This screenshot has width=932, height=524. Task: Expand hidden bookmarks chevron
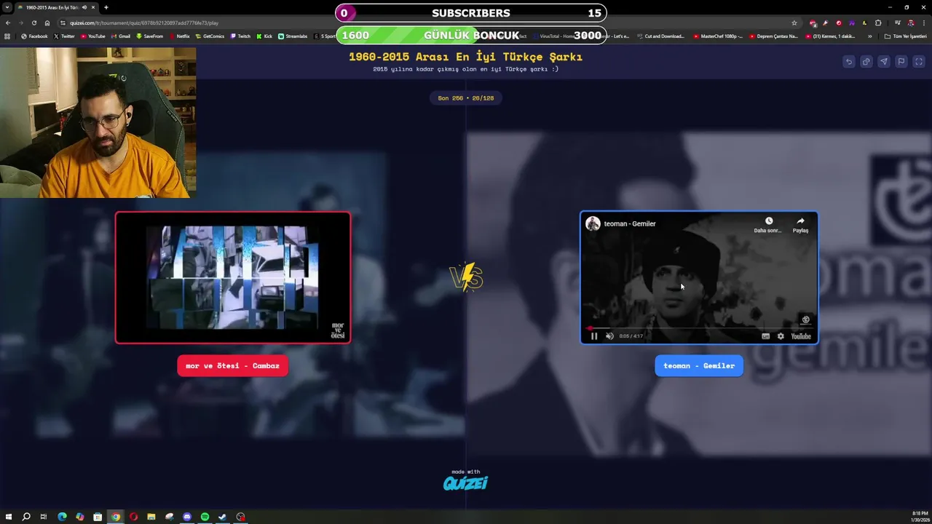[869, 36]
